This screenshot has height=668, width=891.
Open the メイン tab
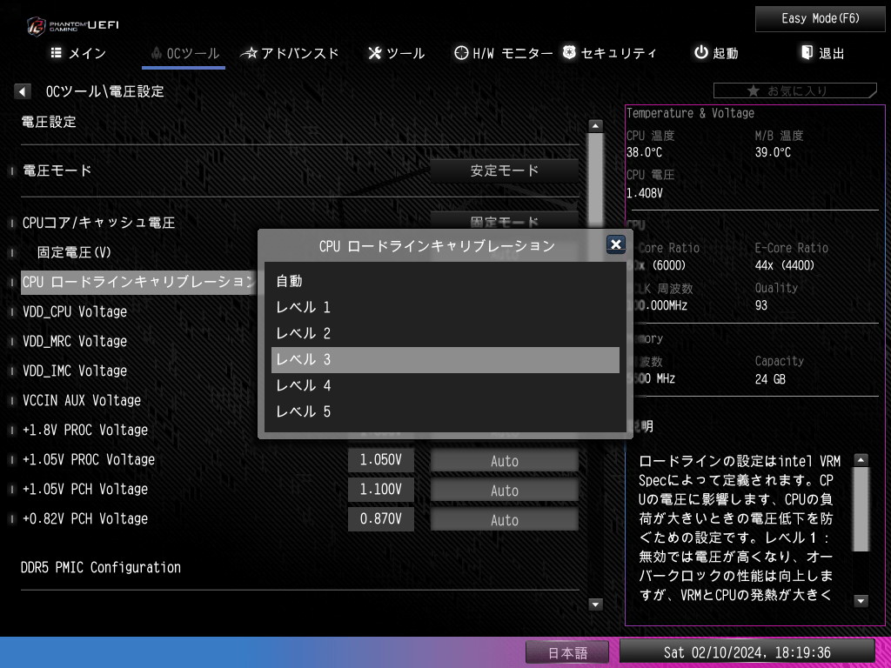pos(79,53)
